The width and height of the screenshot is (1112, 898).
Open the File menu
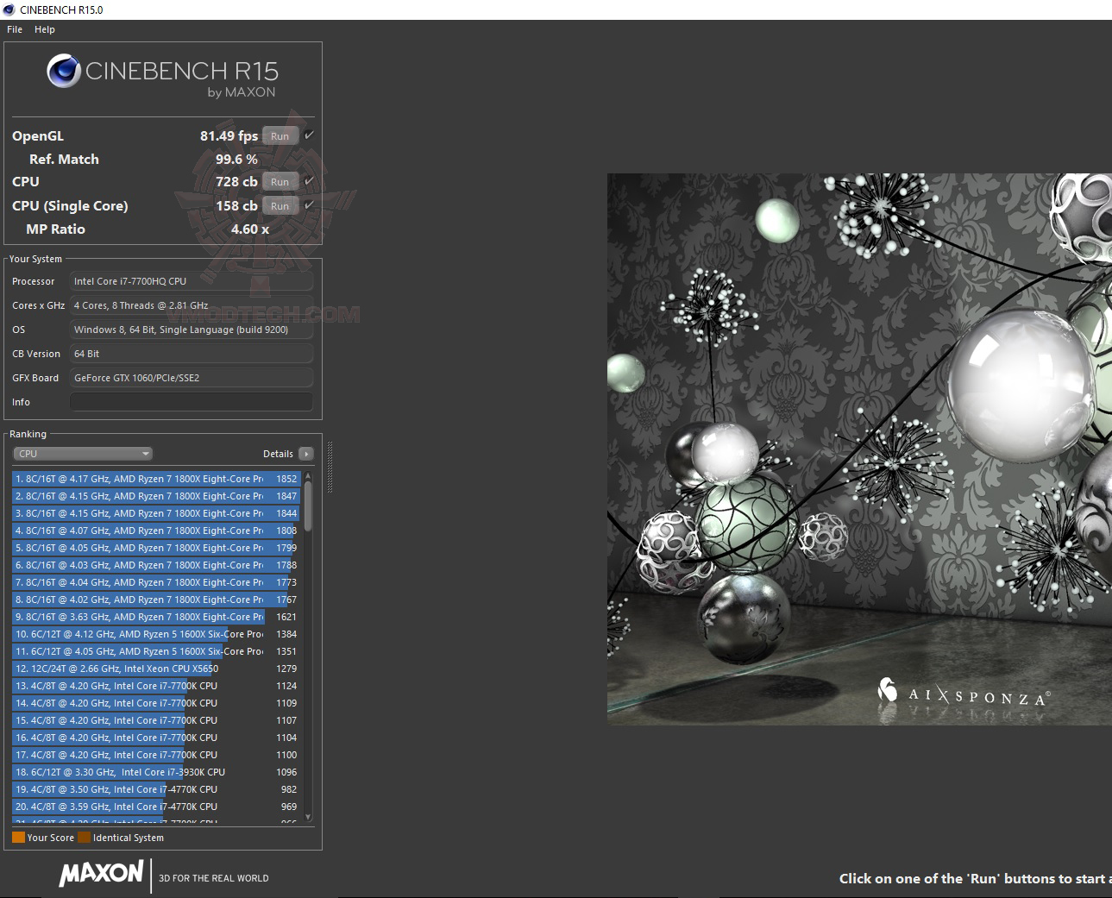click(15, 29)
